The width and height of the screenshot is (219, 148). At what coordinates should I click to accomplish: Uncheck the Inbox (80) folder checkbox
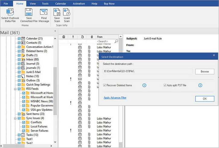(x=19, y=60)
